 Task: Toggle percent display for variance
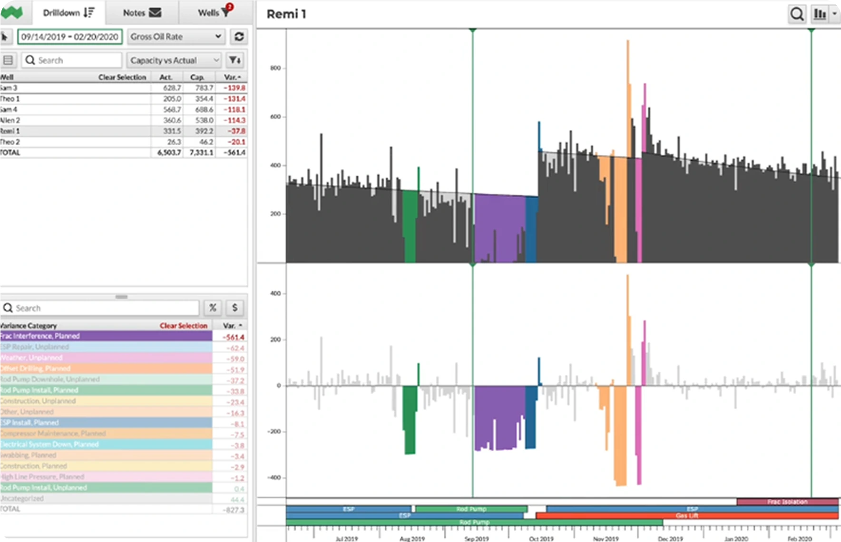click(213, 308)
